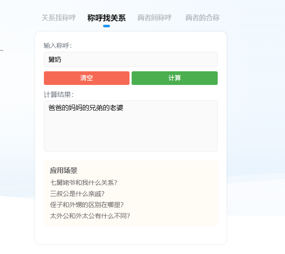Switch to the 关系找称呼 tab
The width and height of the screenshot is (285, 254).
[x=58, y=18]
